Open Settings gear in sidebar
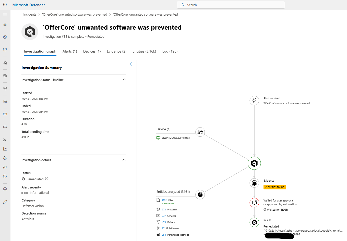The height and width of the screenshot is (241, 347). tap(5, 189)
